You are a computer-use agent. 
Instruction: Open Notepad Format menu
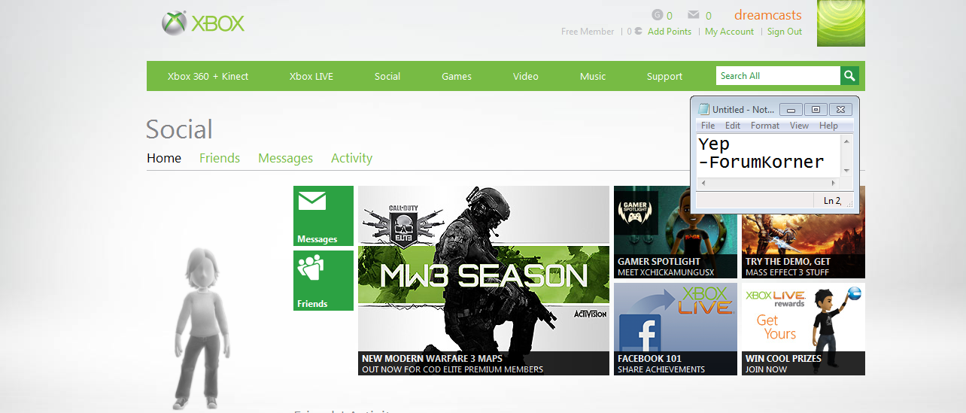click(765, 126)
